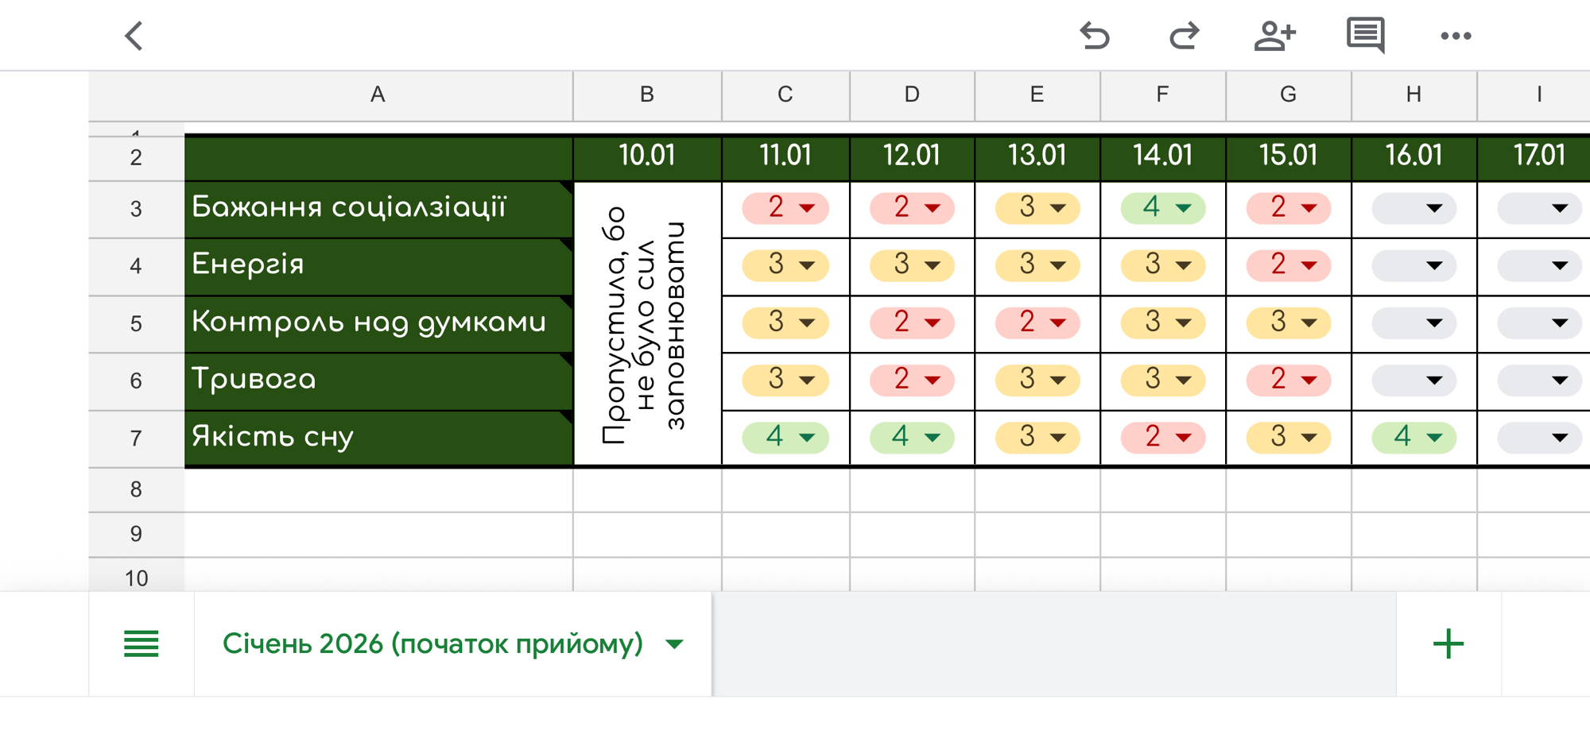Open the all sheets list icon
This screenshot has width=1590, height=734.
[x=142, y=643]
